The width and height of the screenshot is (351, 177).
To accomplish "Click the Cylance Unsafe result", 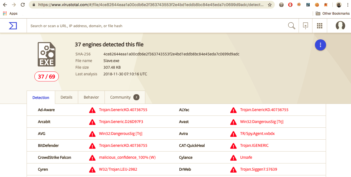I will coord(246,157).
